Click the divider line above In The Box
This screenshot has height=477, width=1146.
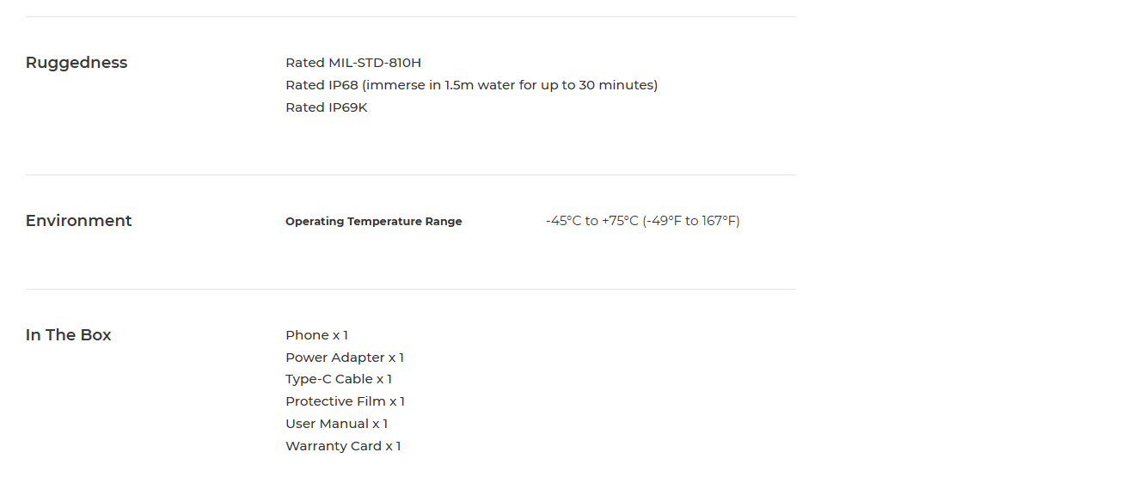click(x=411, y=289)
